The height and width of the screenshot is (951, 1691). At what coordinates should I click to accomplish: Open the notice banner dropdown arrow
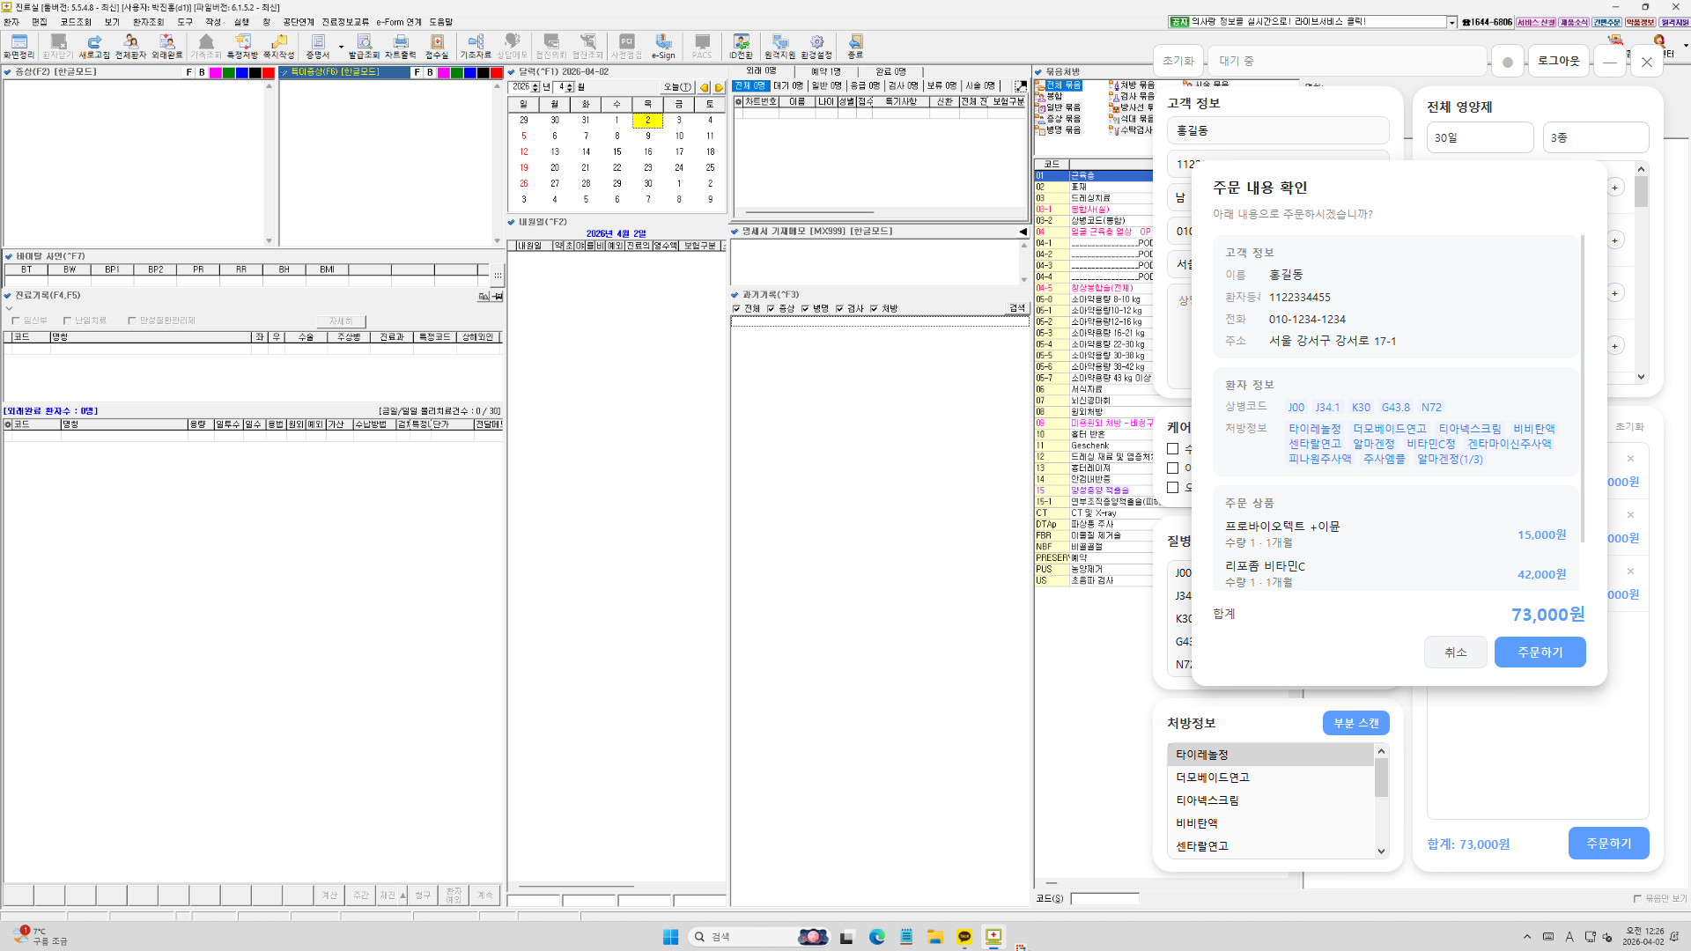click(1452, 23)
